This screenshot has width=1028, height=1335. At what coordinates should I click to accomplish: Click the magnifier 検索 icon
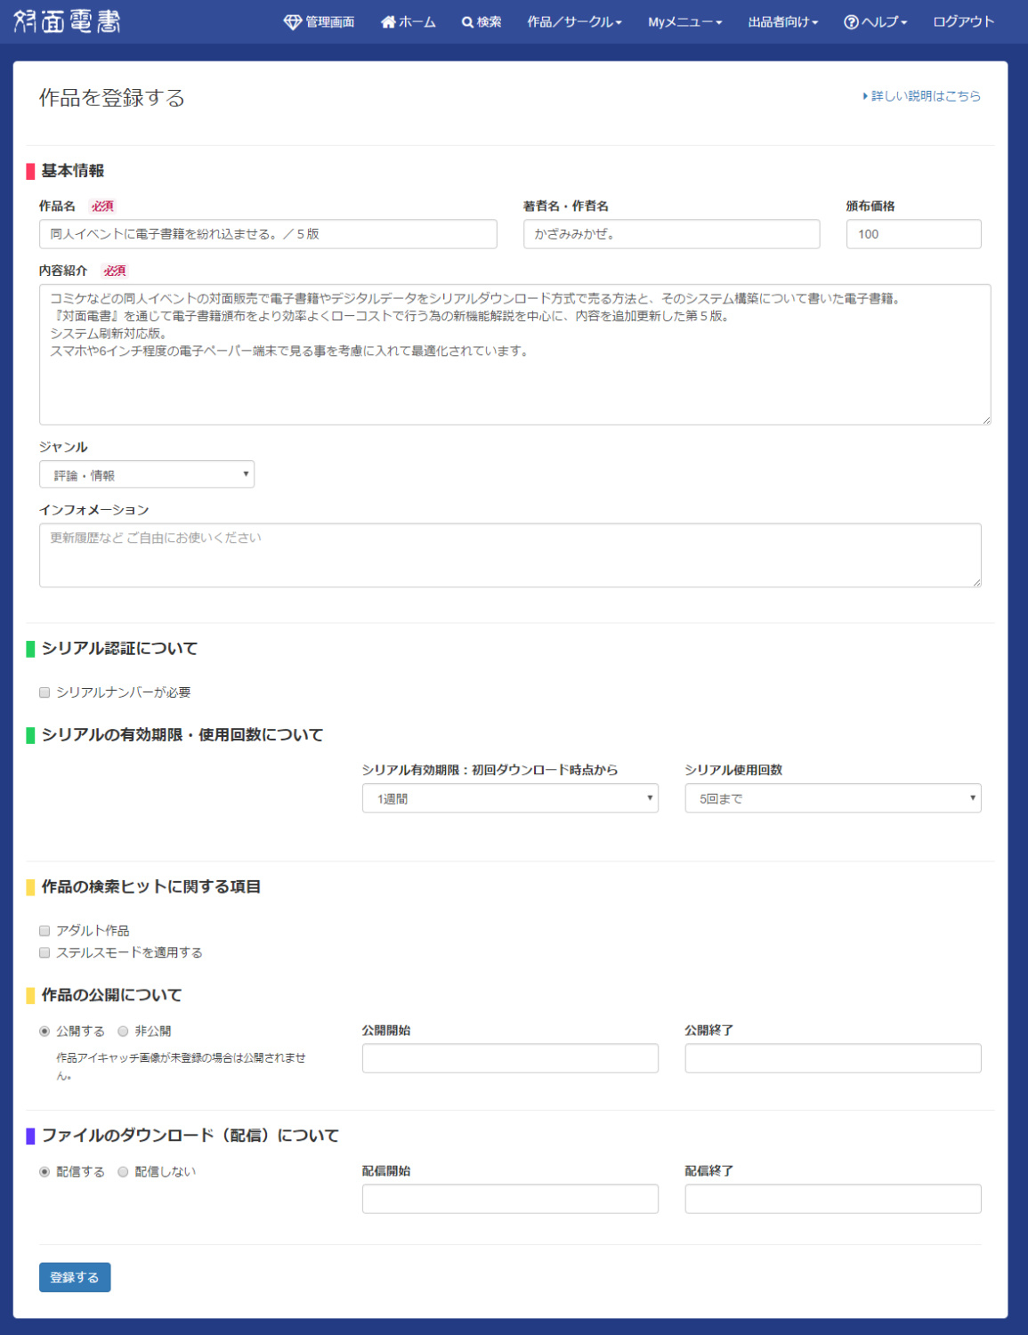tap(467, 22)
